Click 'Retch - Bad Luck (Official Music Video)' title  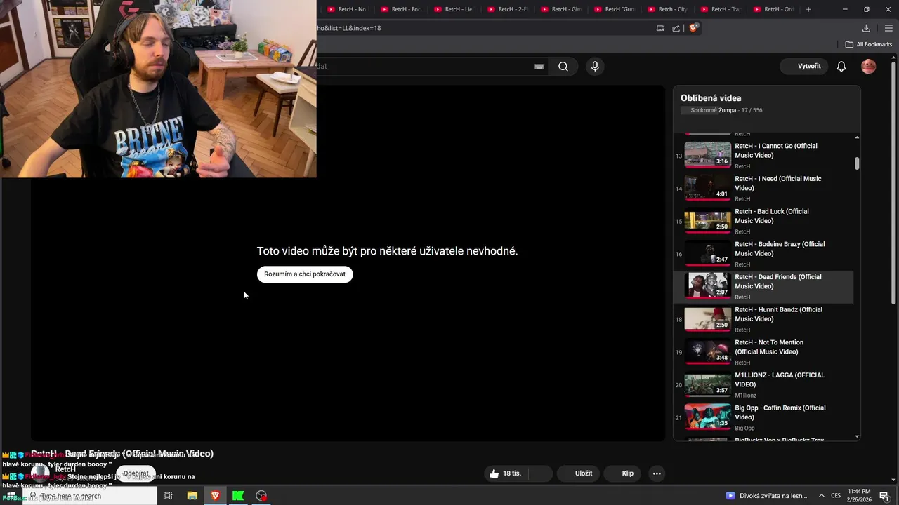tap(772, 216)
